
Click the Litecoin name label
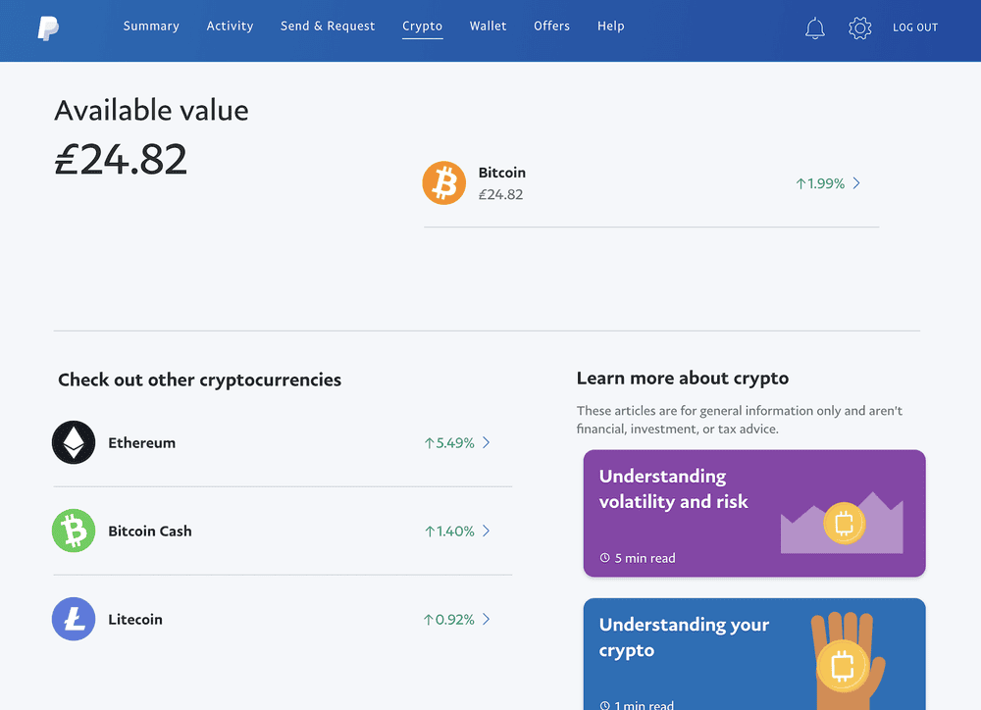point(135,620)
